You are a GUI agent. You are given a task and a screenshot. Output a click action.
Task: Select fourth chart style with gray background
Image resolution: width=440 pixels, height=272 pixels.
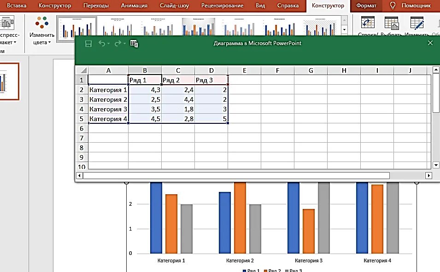(x=199, y=27)
